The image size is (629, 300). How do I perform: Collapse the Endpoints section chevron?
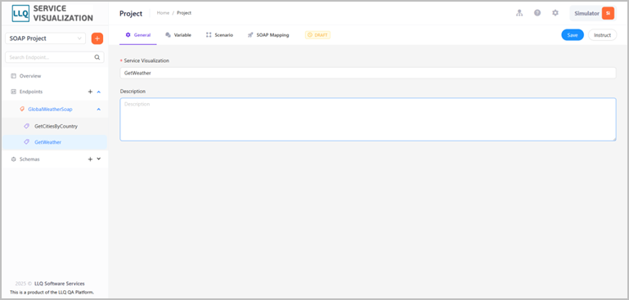coord(99,92)
